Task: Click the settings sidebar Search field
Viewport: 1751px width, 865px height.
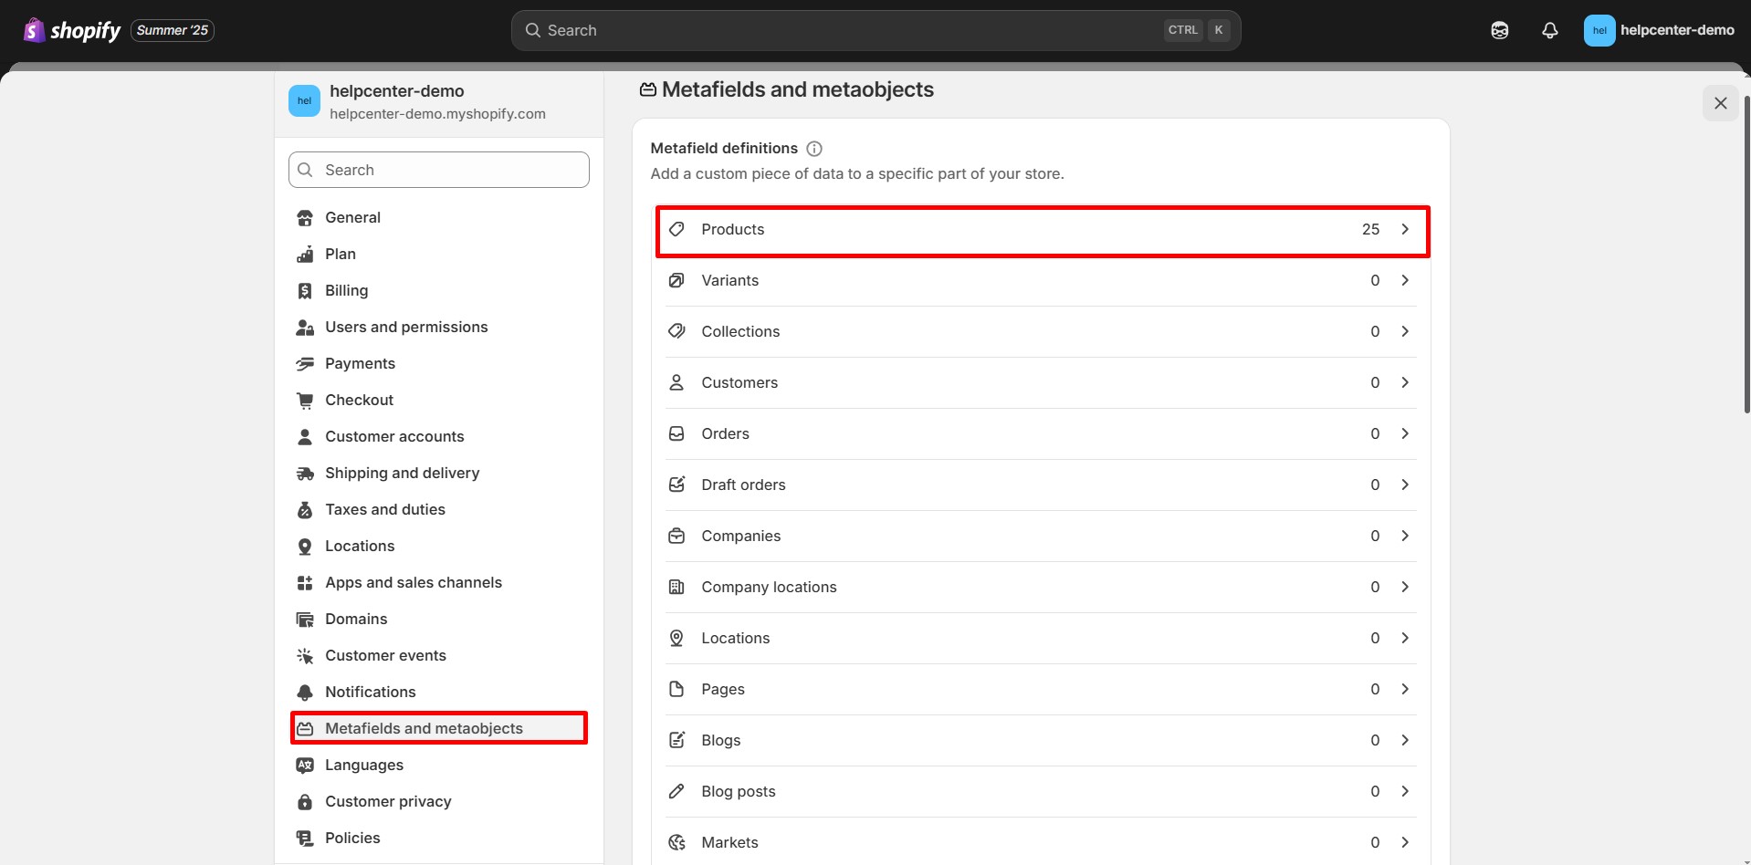Action: [x=439, y=170]
